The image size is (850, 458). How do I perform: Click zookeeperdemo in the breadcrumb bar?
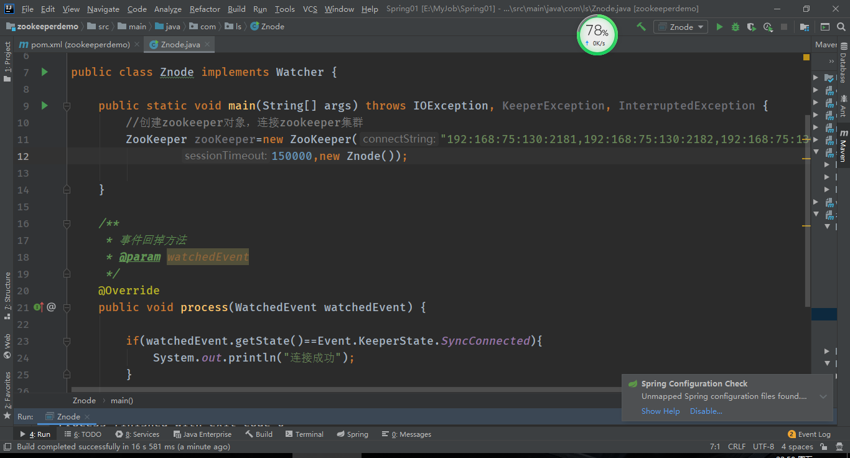pos(42,27)
